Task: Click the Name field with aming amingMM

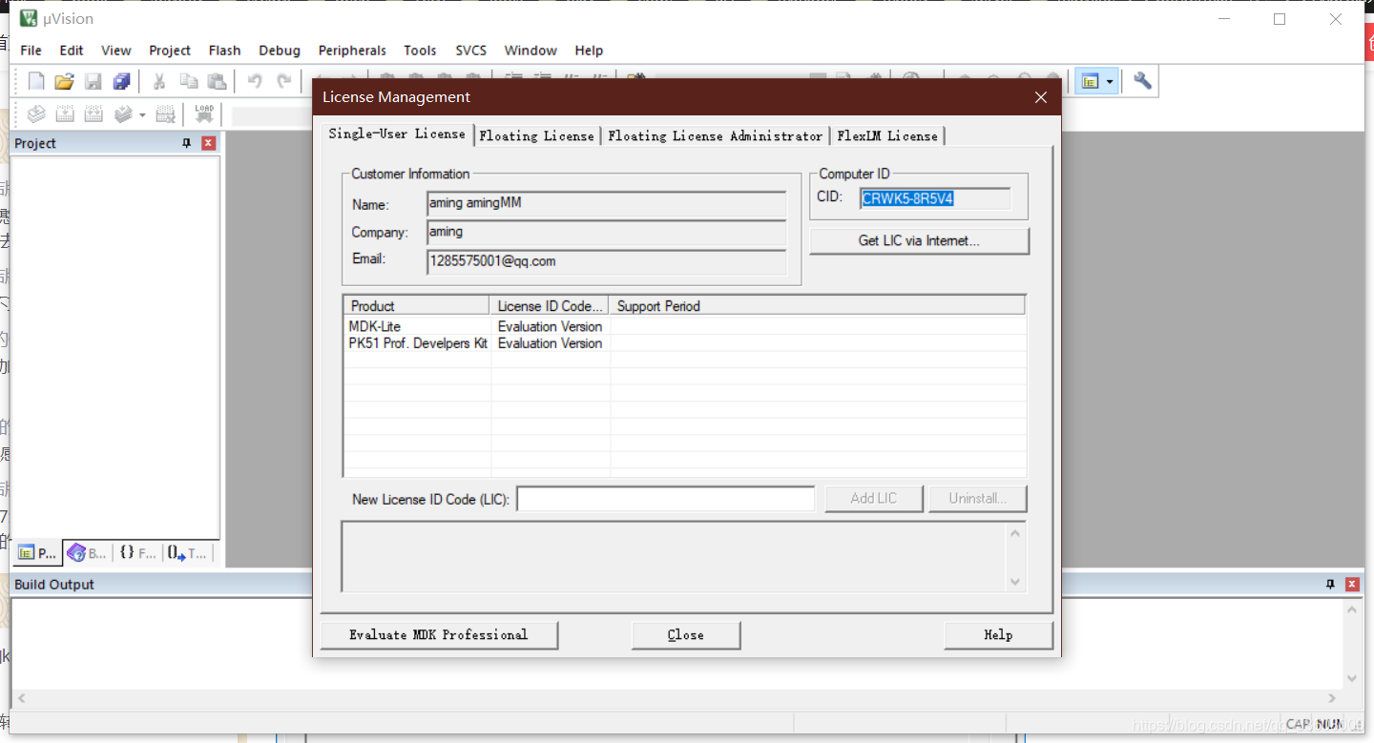Action: click(607, 204)
